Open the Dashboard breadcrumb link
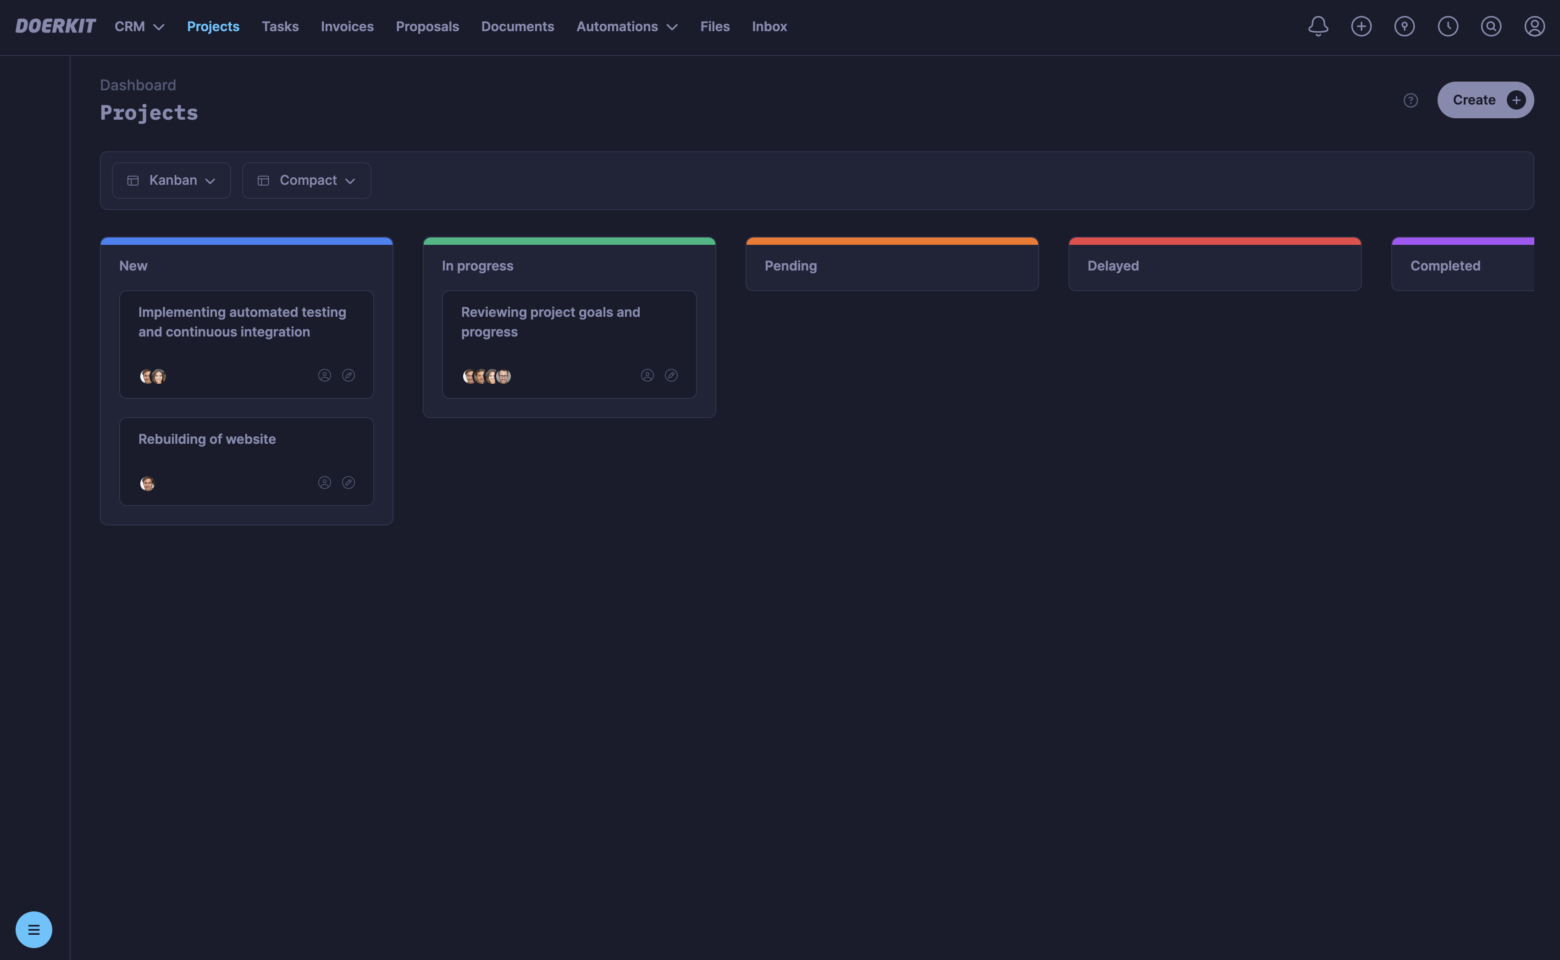Viewport: 1560px width, 960px height. tap(137, 84)
